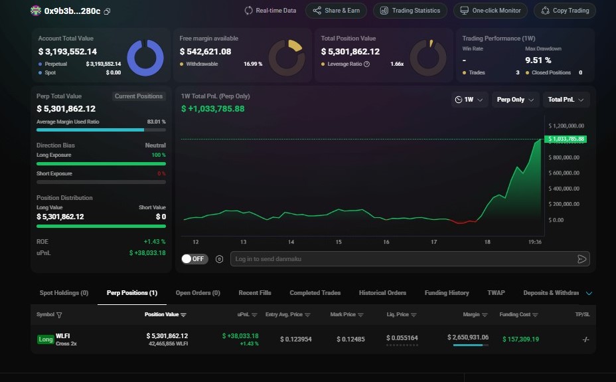Expand the Perp Only dropdown
The height and width of the screenshot is (382, 616).
[x=514, y=100]
